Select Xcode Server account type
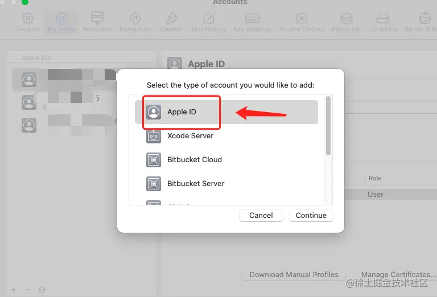437x297 pixels. [226, 136]
